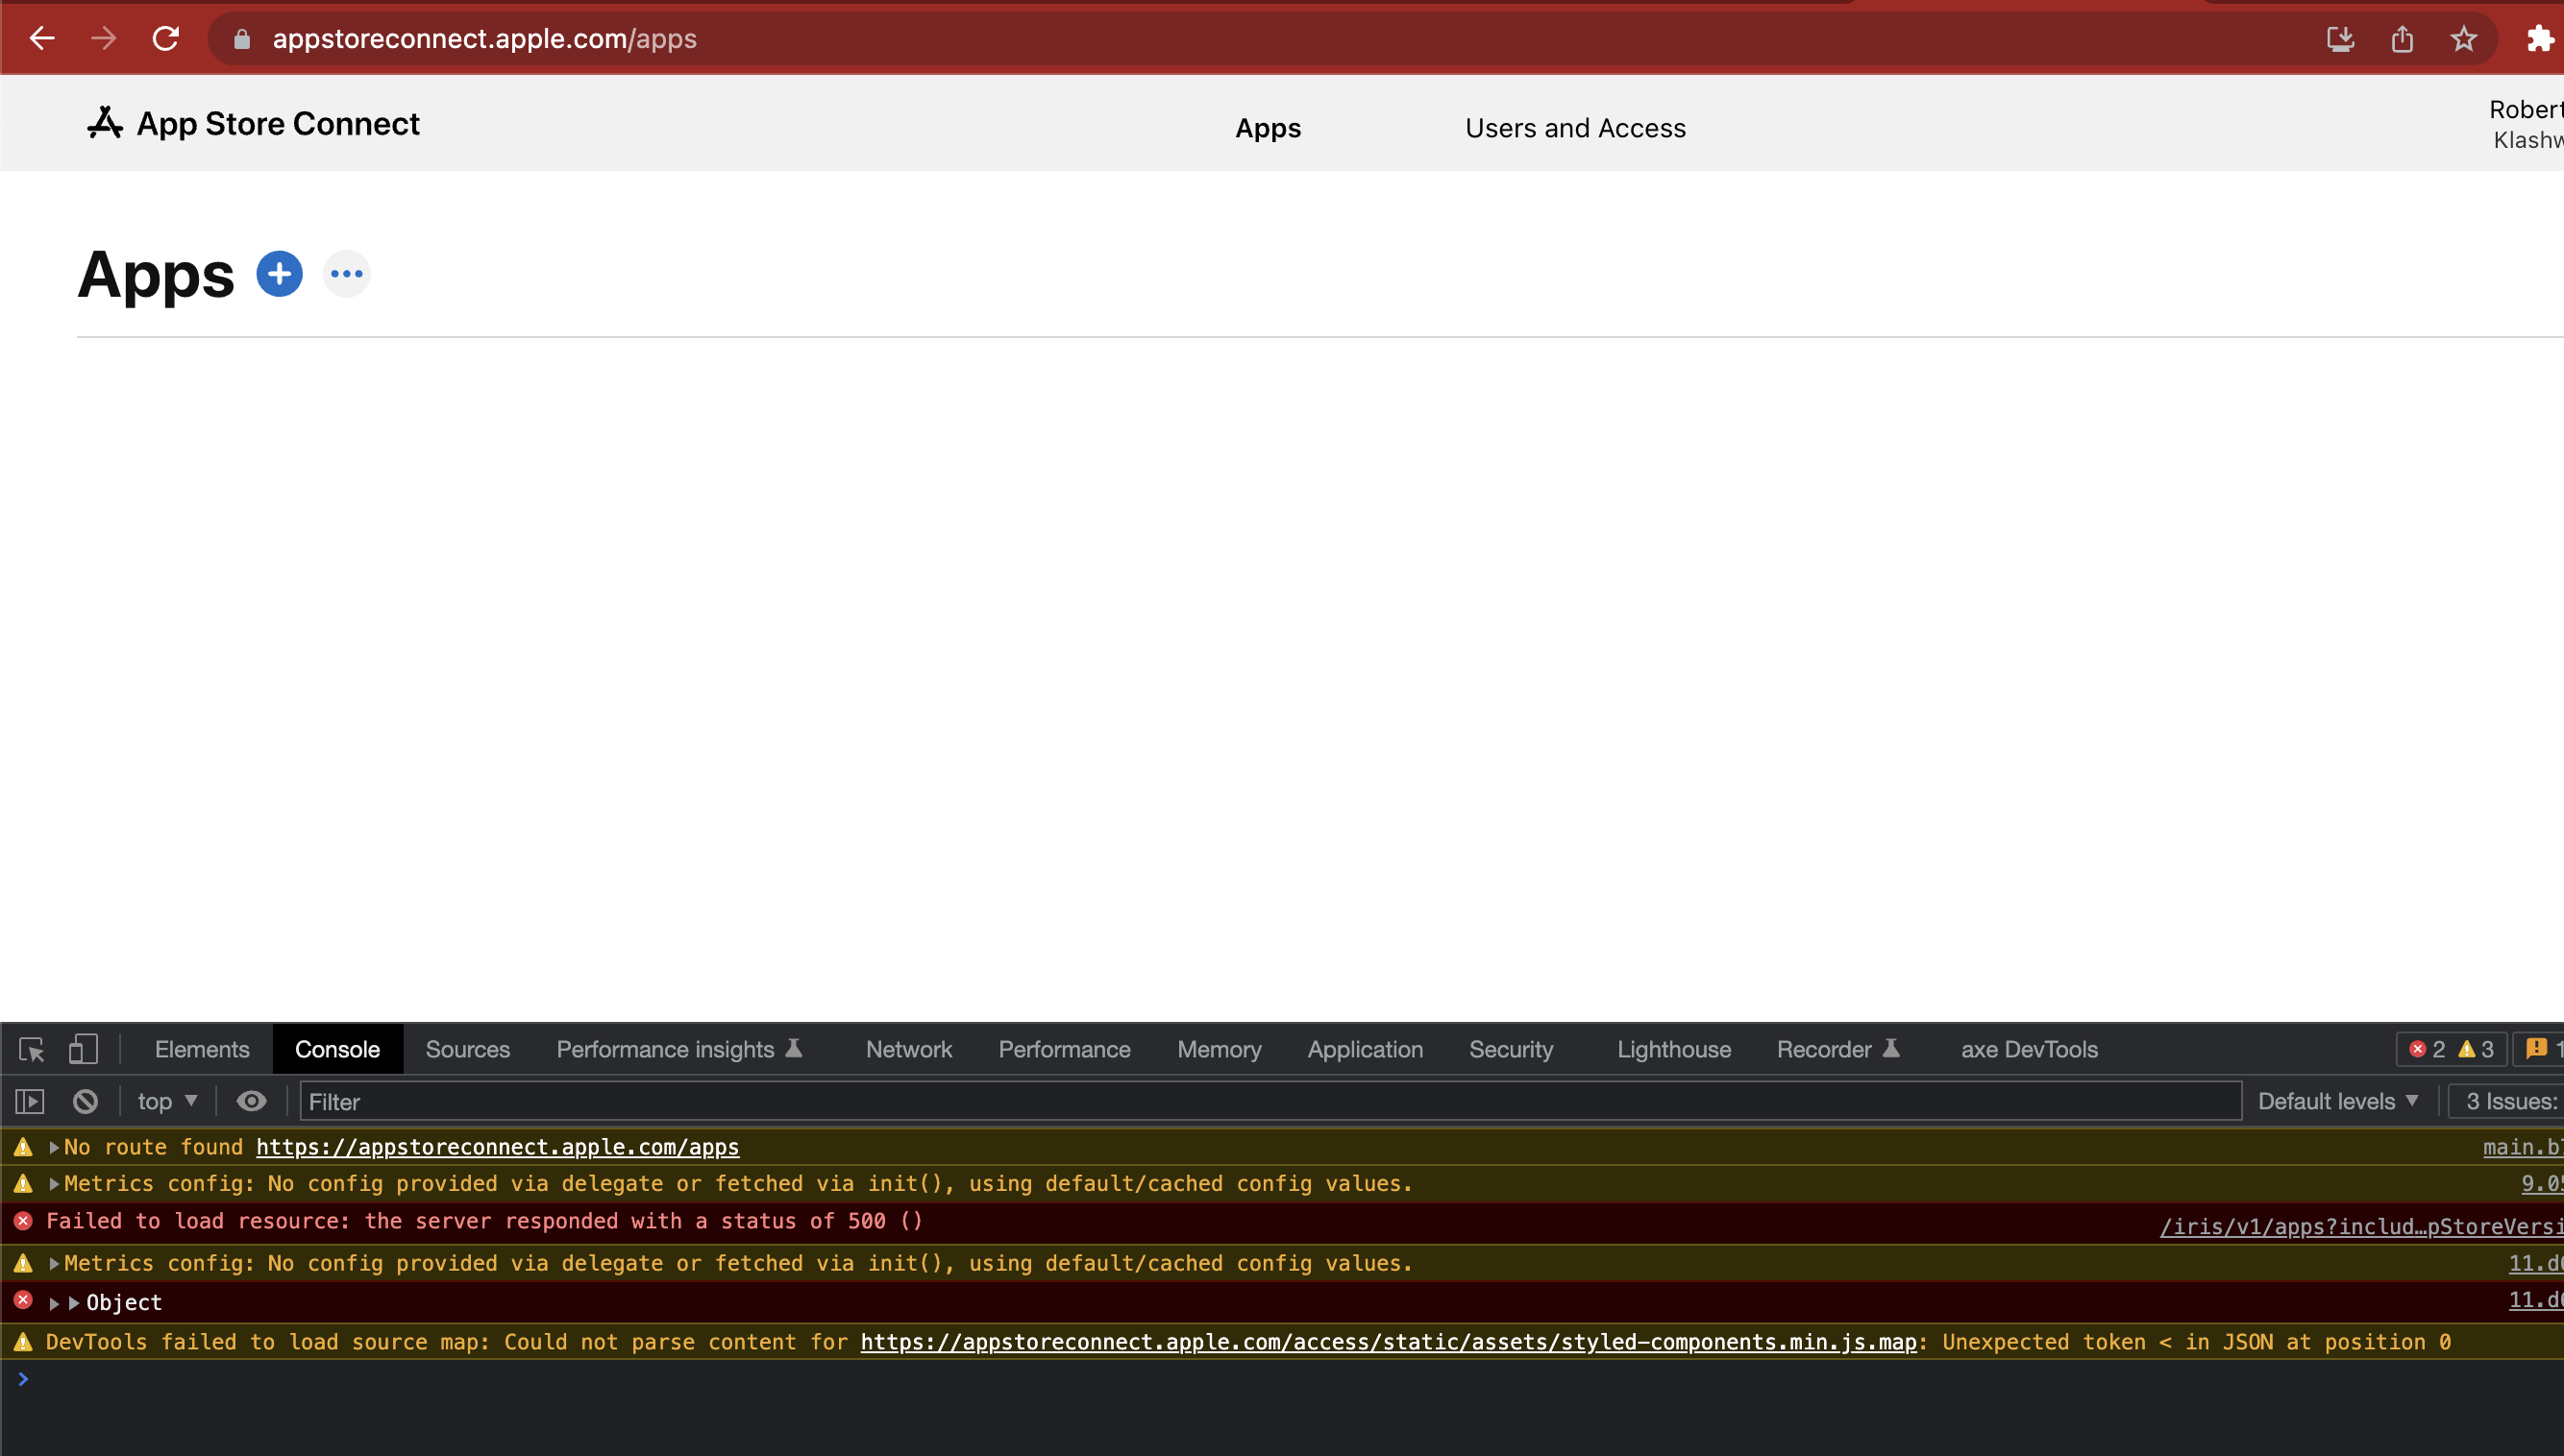Open the Default levels dropdown
The width and height of the screenshot is (2564, 1456).
(x=2337, y=1101)
